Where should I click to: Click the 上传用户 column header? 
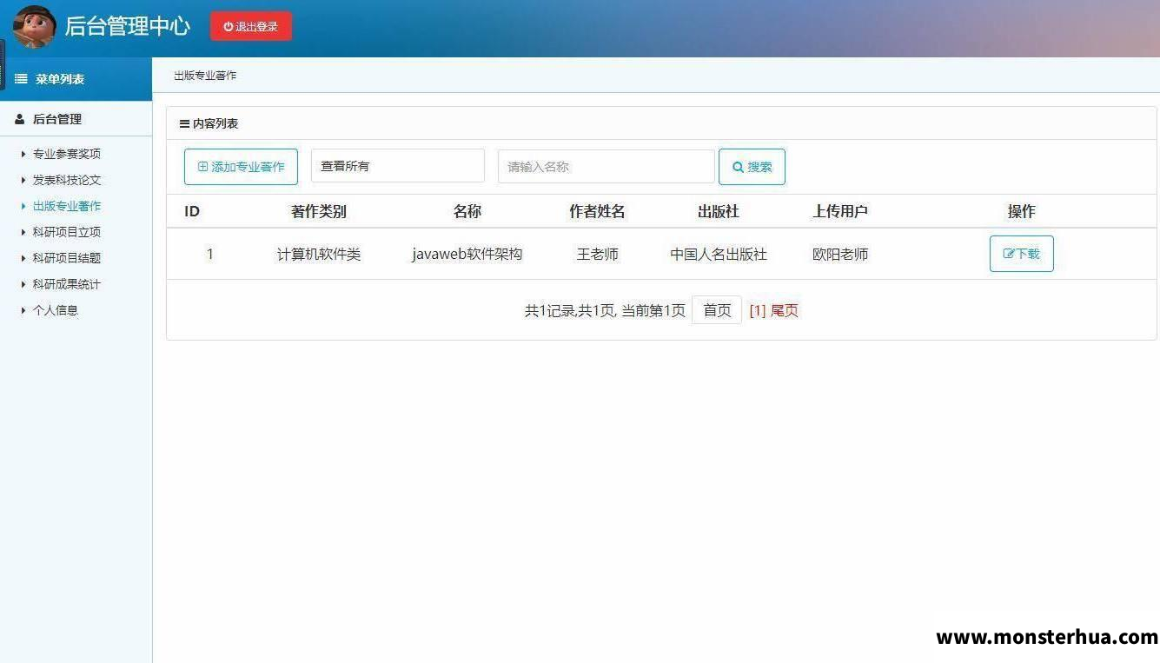[840, 211]
